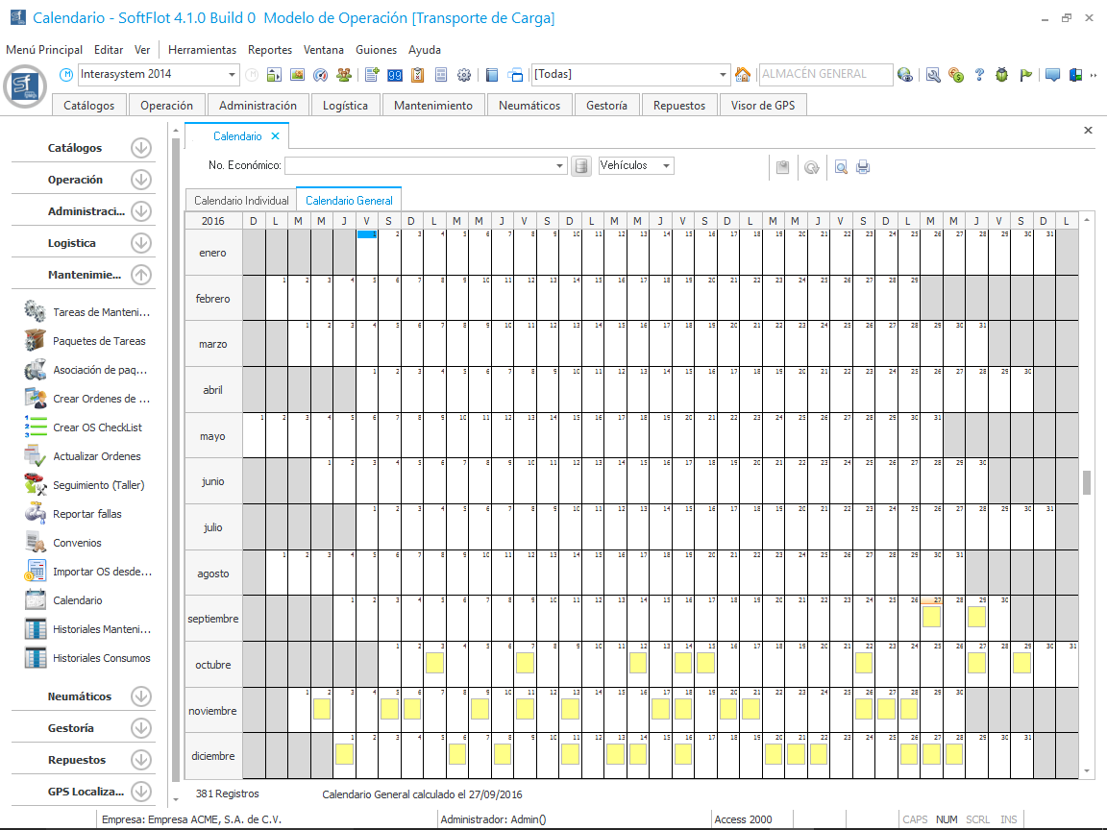Click the printer icon in the calendar toolbar

[x=863, y=167]
